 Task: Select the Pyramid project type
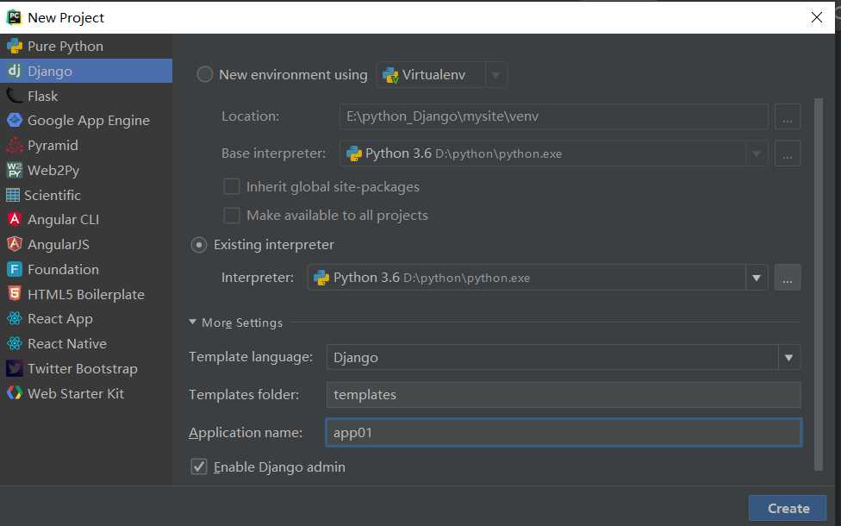(86, 146)
